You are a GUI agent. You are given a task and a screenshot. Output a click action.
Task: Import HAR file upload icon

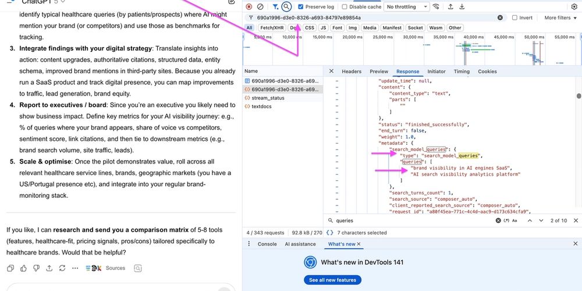click(450, 6)
